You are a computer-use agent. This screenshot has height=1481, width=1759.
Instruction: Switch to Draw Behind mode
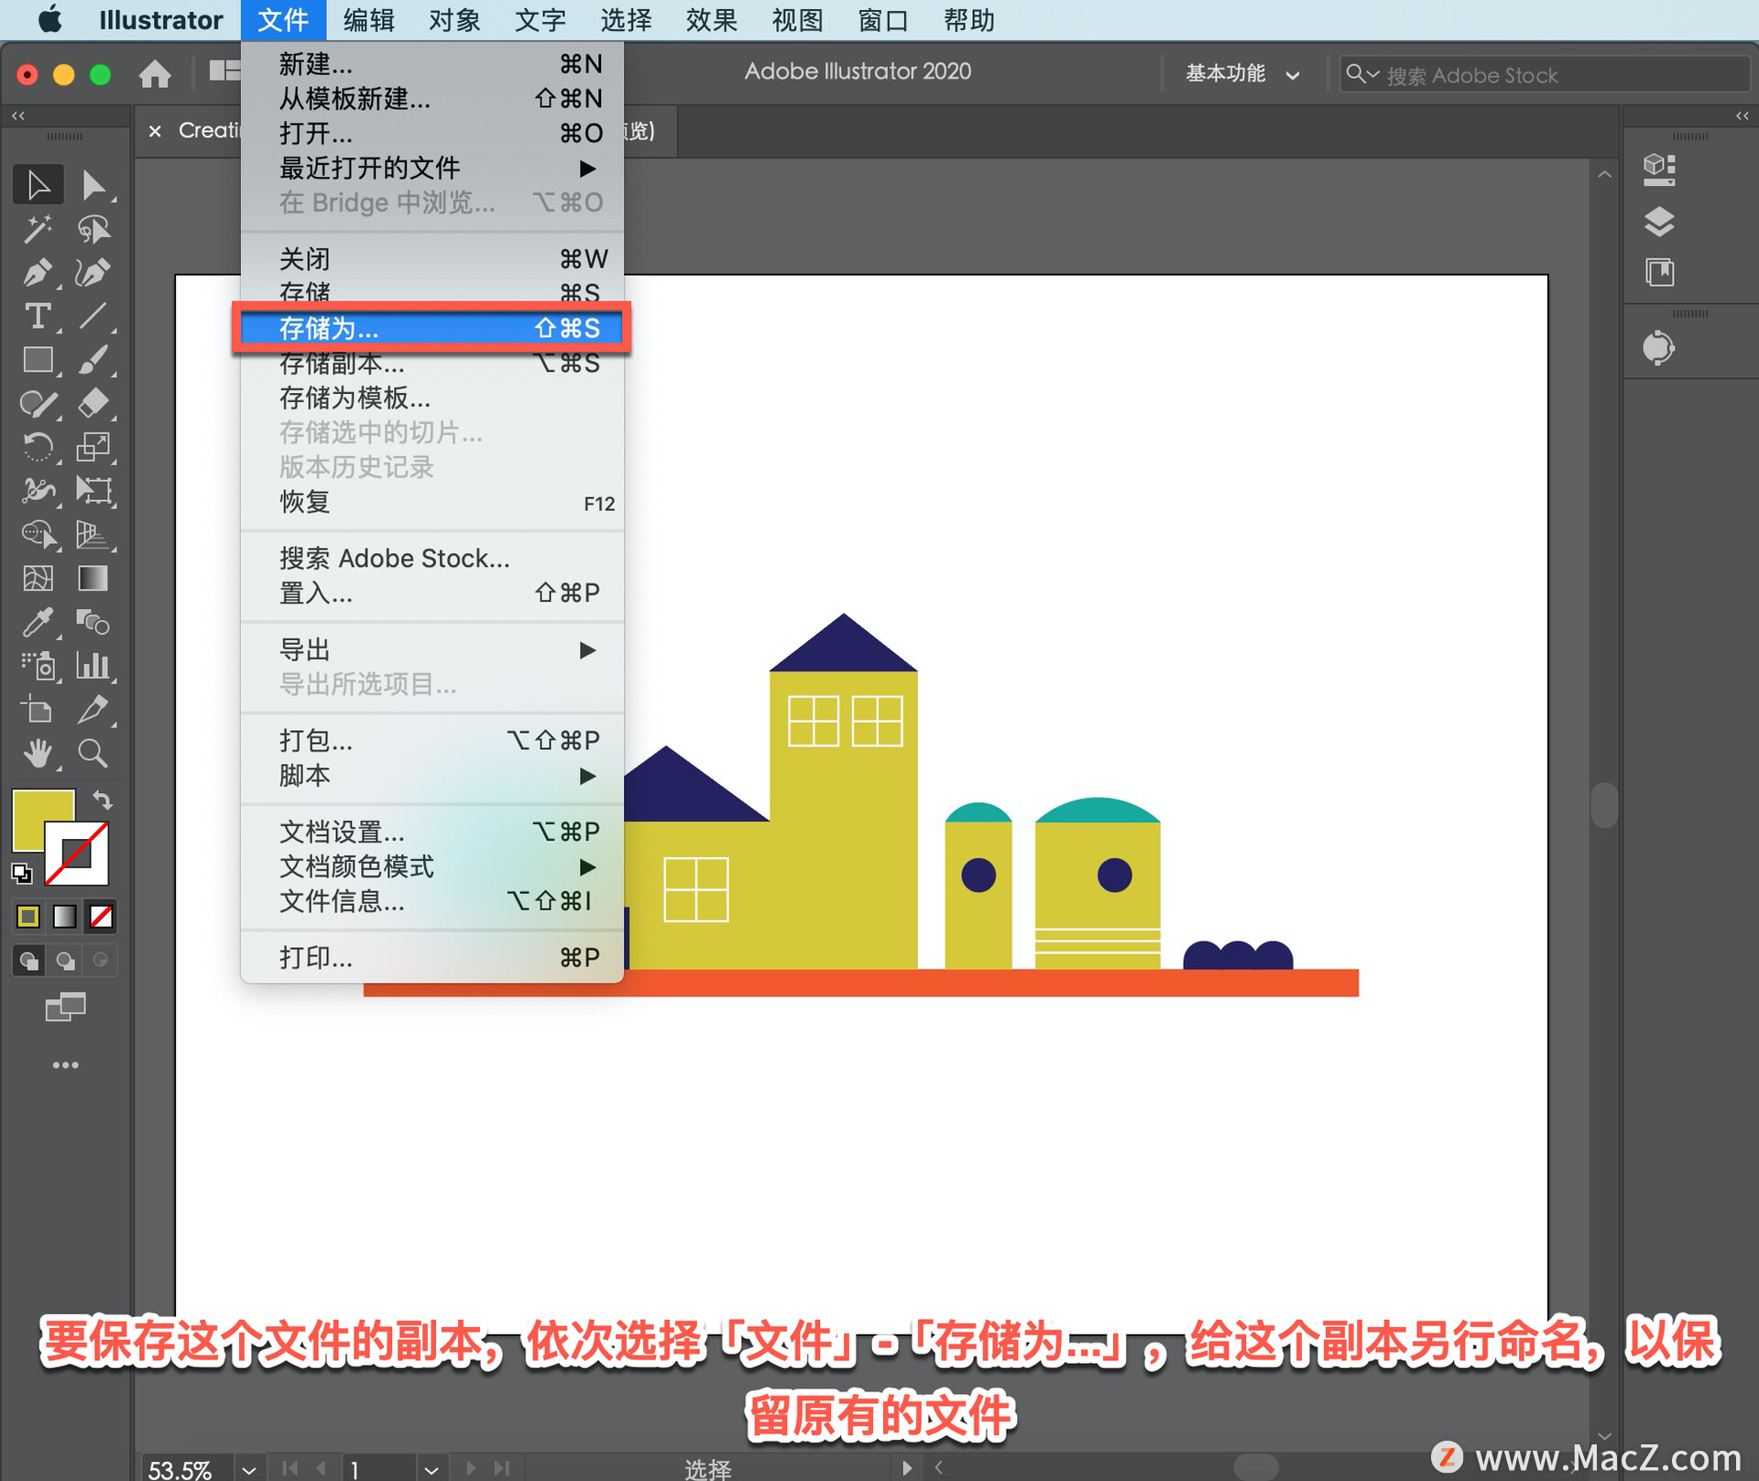click(65, 961)
